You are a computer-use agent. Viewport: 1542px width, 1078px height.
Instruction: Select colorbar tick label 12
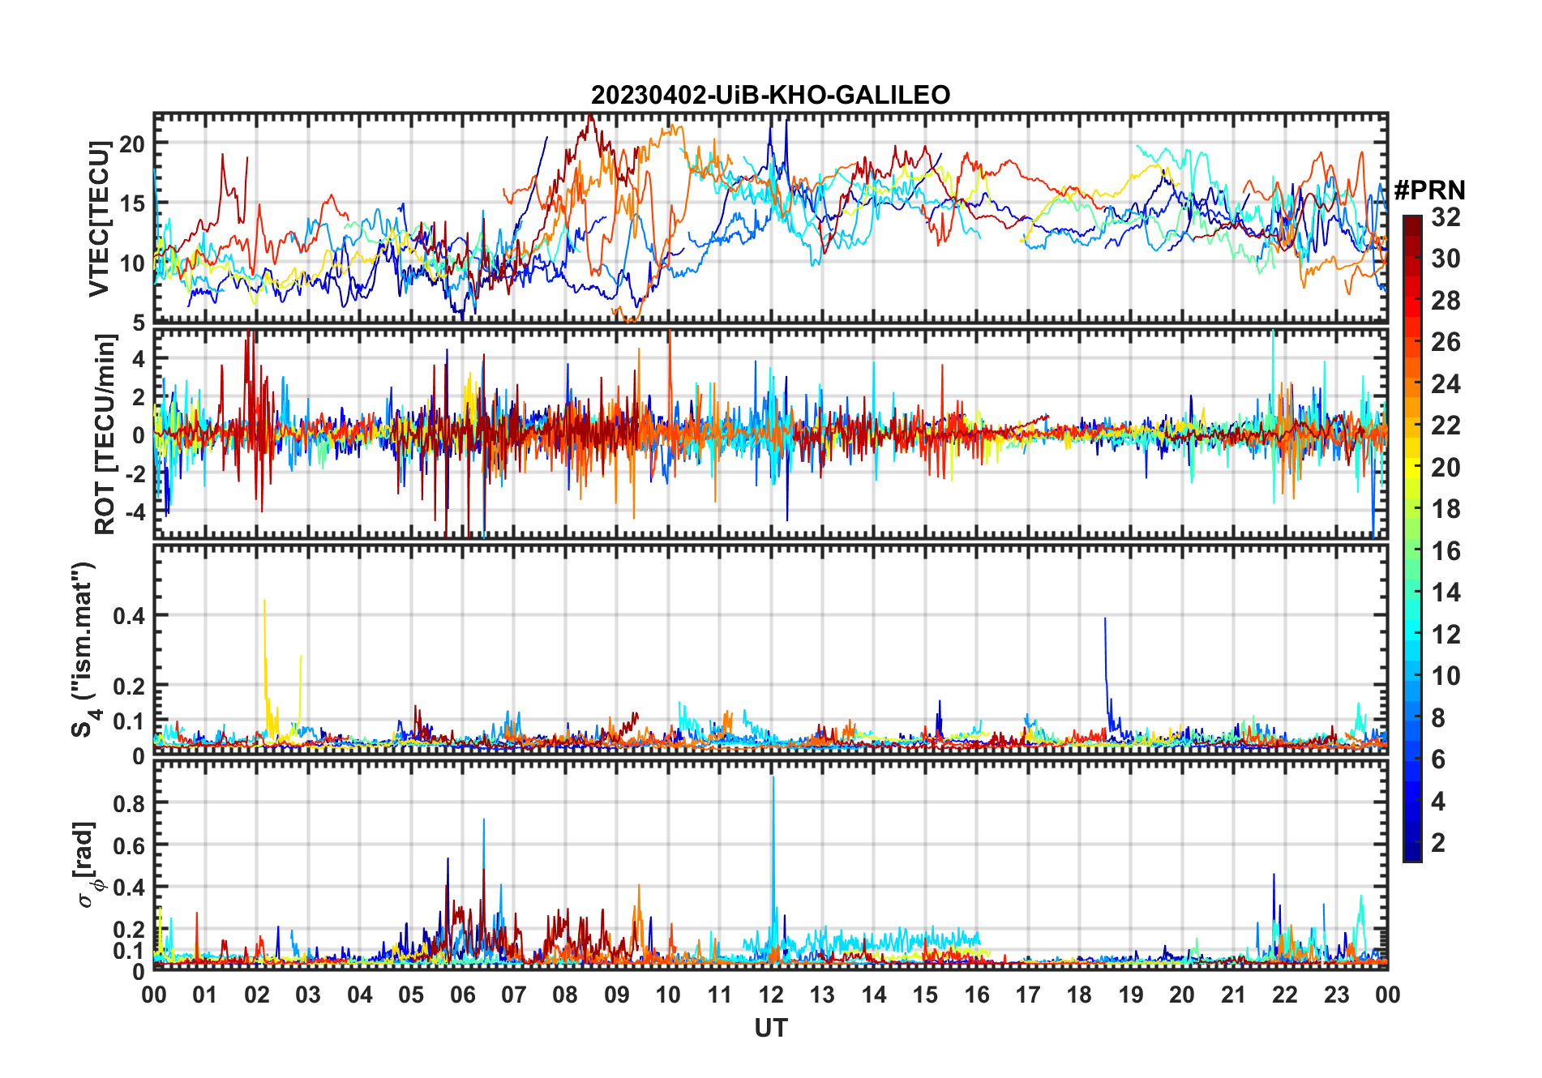click(1446, 634)
